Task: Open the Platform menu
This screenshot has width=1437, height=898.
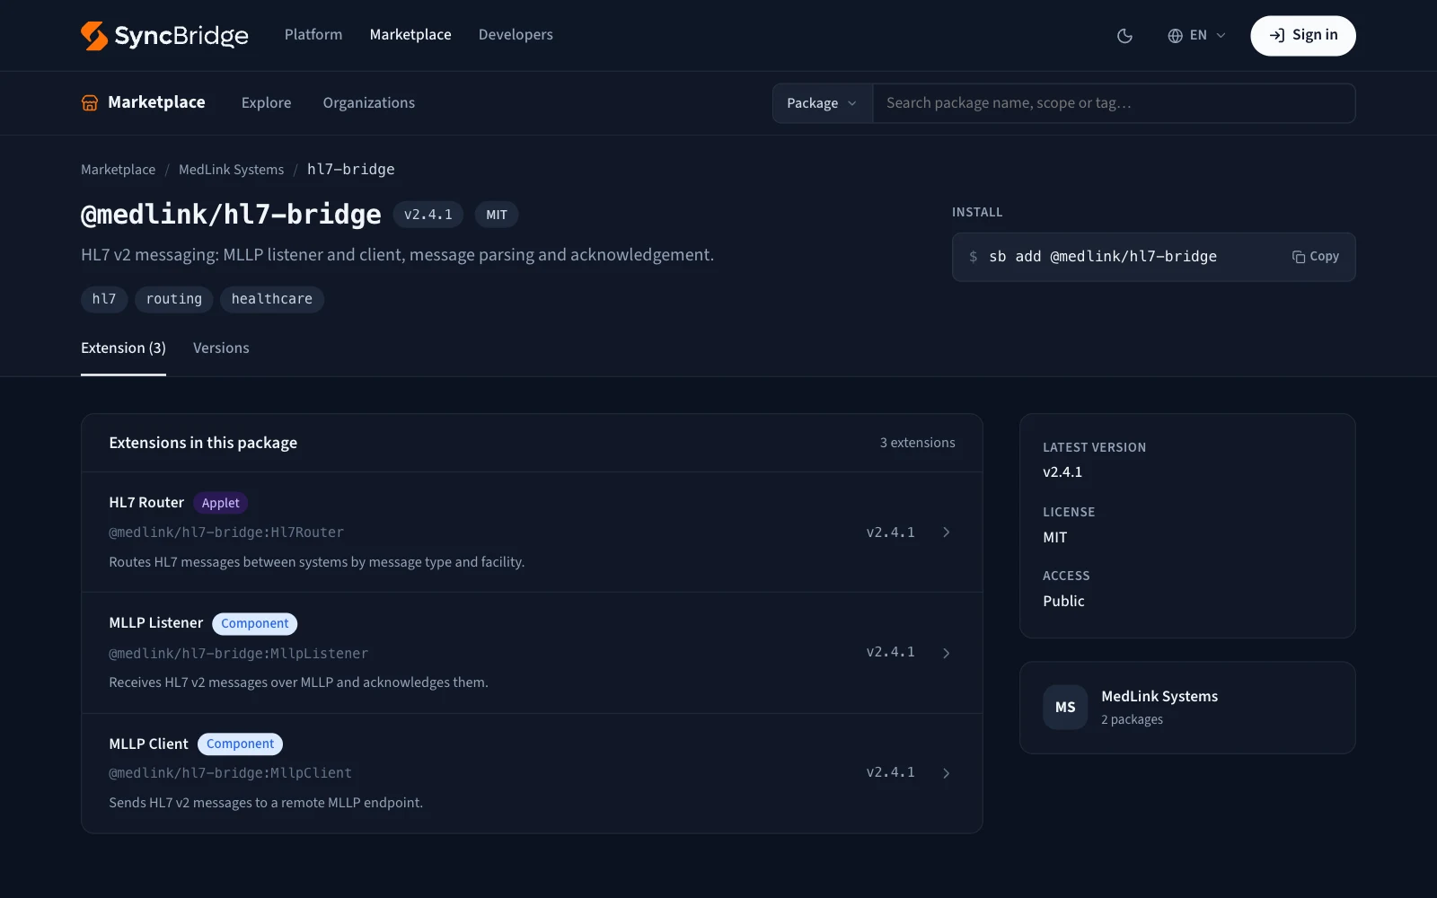Action: point(313,35)
